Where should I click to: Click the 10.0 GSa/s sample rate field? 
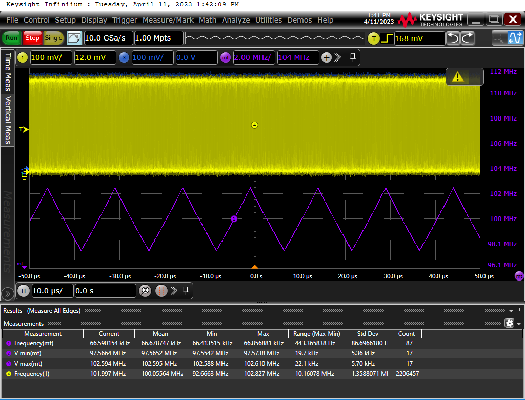[108, 38]
